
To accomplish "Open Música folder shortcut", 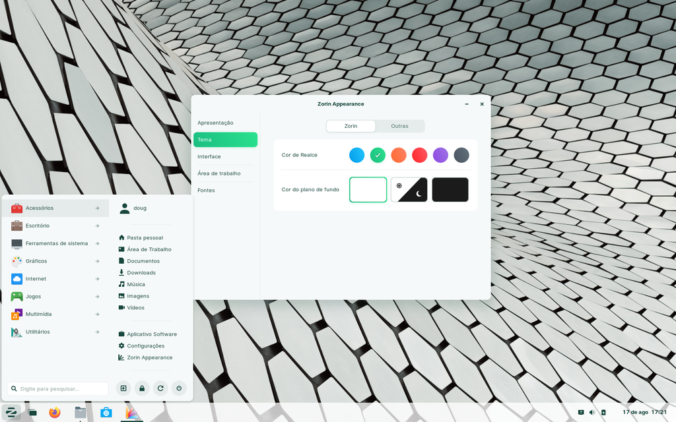I will pos(131,284).
